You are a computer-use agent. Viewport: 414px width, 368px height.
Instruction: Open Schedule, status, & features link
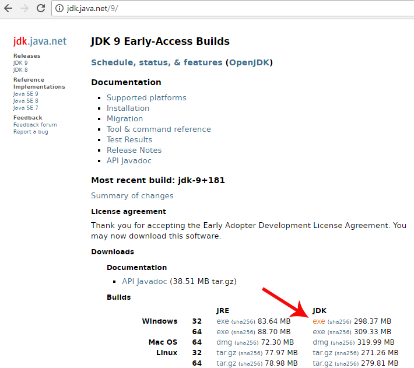(157, 62)
